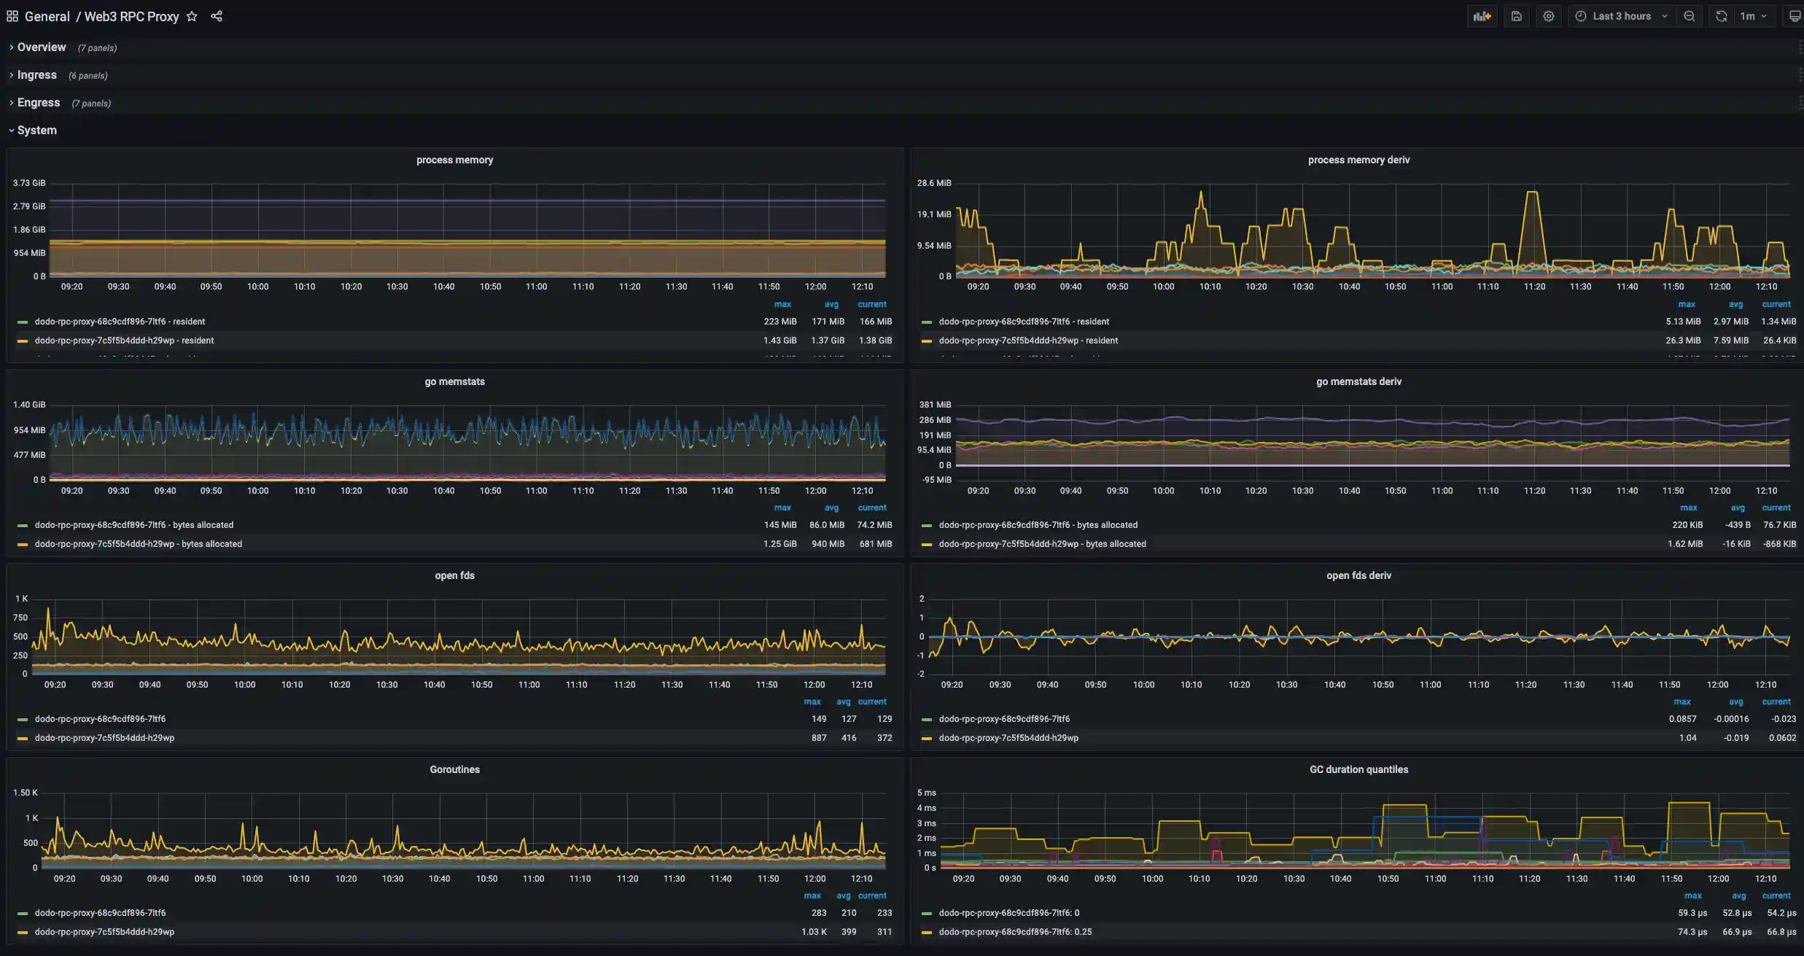Expand the Overview panels row
The width and height of the screenshot is (1804, 956).
click(x=42, y=47)
